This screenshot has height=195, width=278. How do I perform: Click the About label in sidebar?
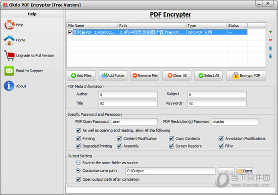pos(21,86)
